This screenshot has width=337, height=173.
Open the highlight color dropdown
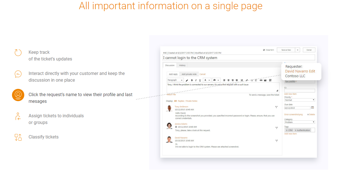(216, 80)
